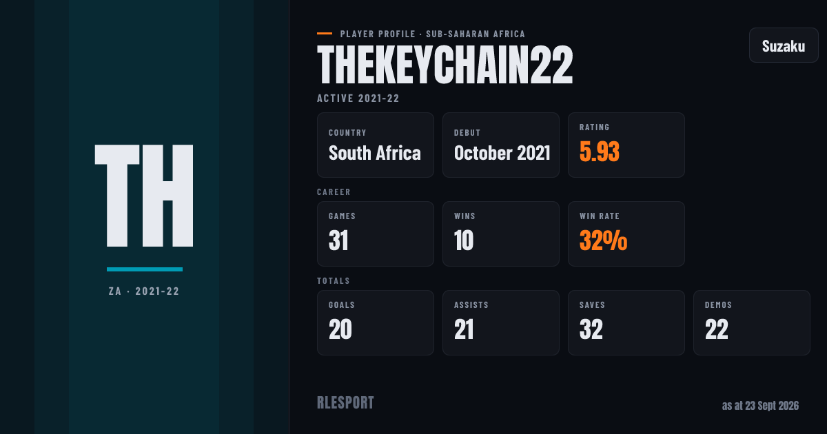Select the Games 31 stat card
The height and width of the screenshot is (434, 827).
click(376, 234)
